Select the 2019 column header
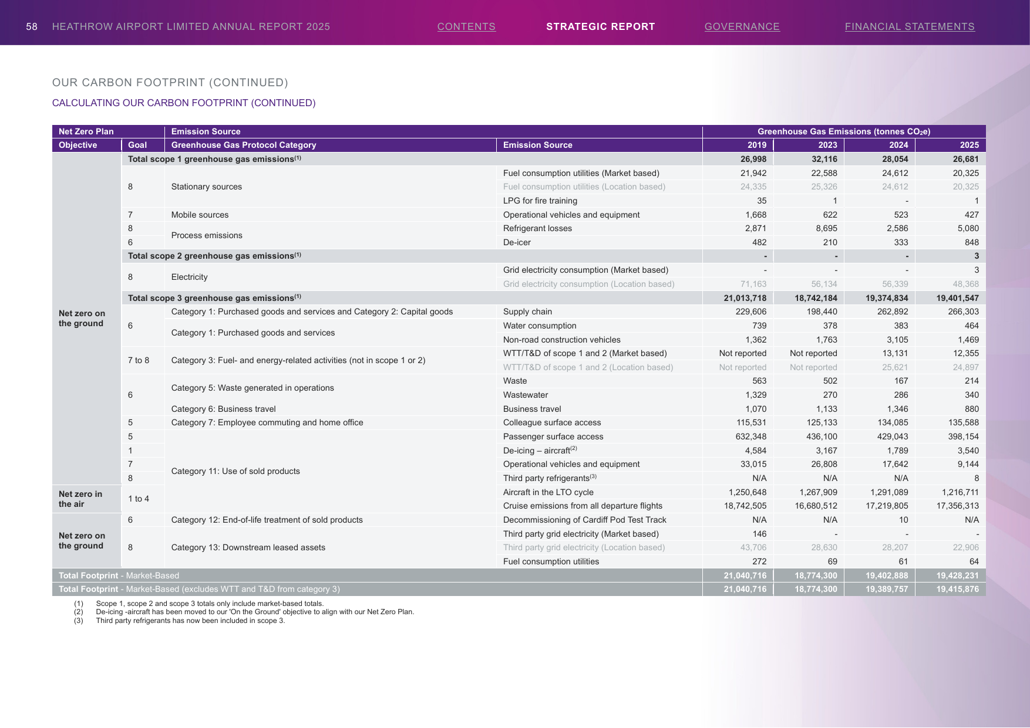 click(757, 145)
